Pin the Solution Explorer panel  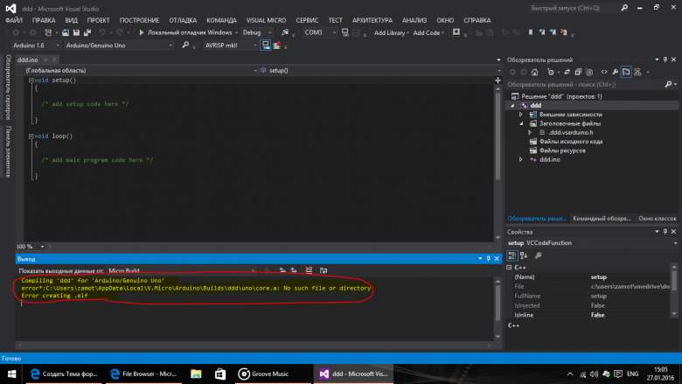tap(665, 59)
